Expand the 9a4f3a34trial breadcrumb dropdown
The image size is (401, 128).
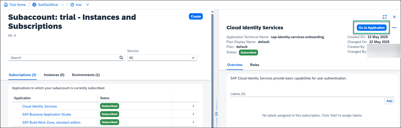click(62, 5)
